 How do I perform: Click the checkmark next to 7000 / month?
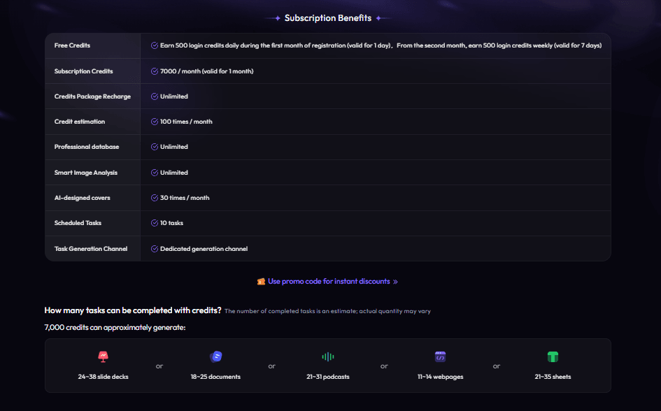(155, 71)
